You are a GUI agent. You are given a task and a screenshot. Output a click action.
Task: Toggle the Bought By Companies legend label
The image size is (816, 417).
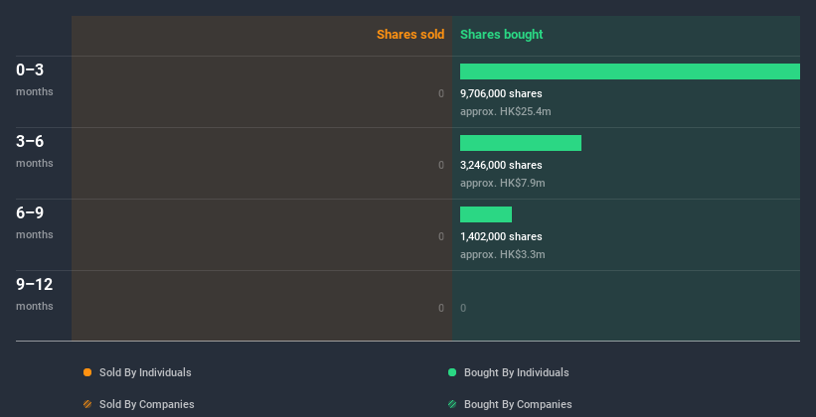pyautogui.click(x=518, y=404)
